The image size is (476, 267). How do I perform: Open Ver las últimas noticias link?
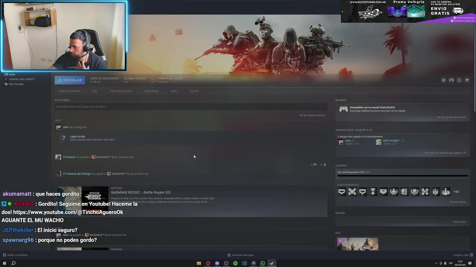point(312,115)
